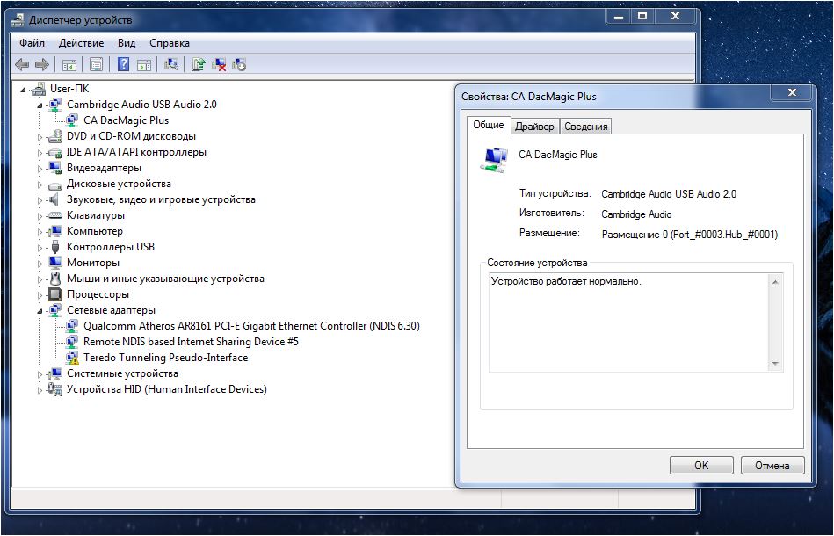The width and height of the screenshot is (834, 536).
Task: Scan for hardware changes toolbar icon
Action: click(171, 64)
